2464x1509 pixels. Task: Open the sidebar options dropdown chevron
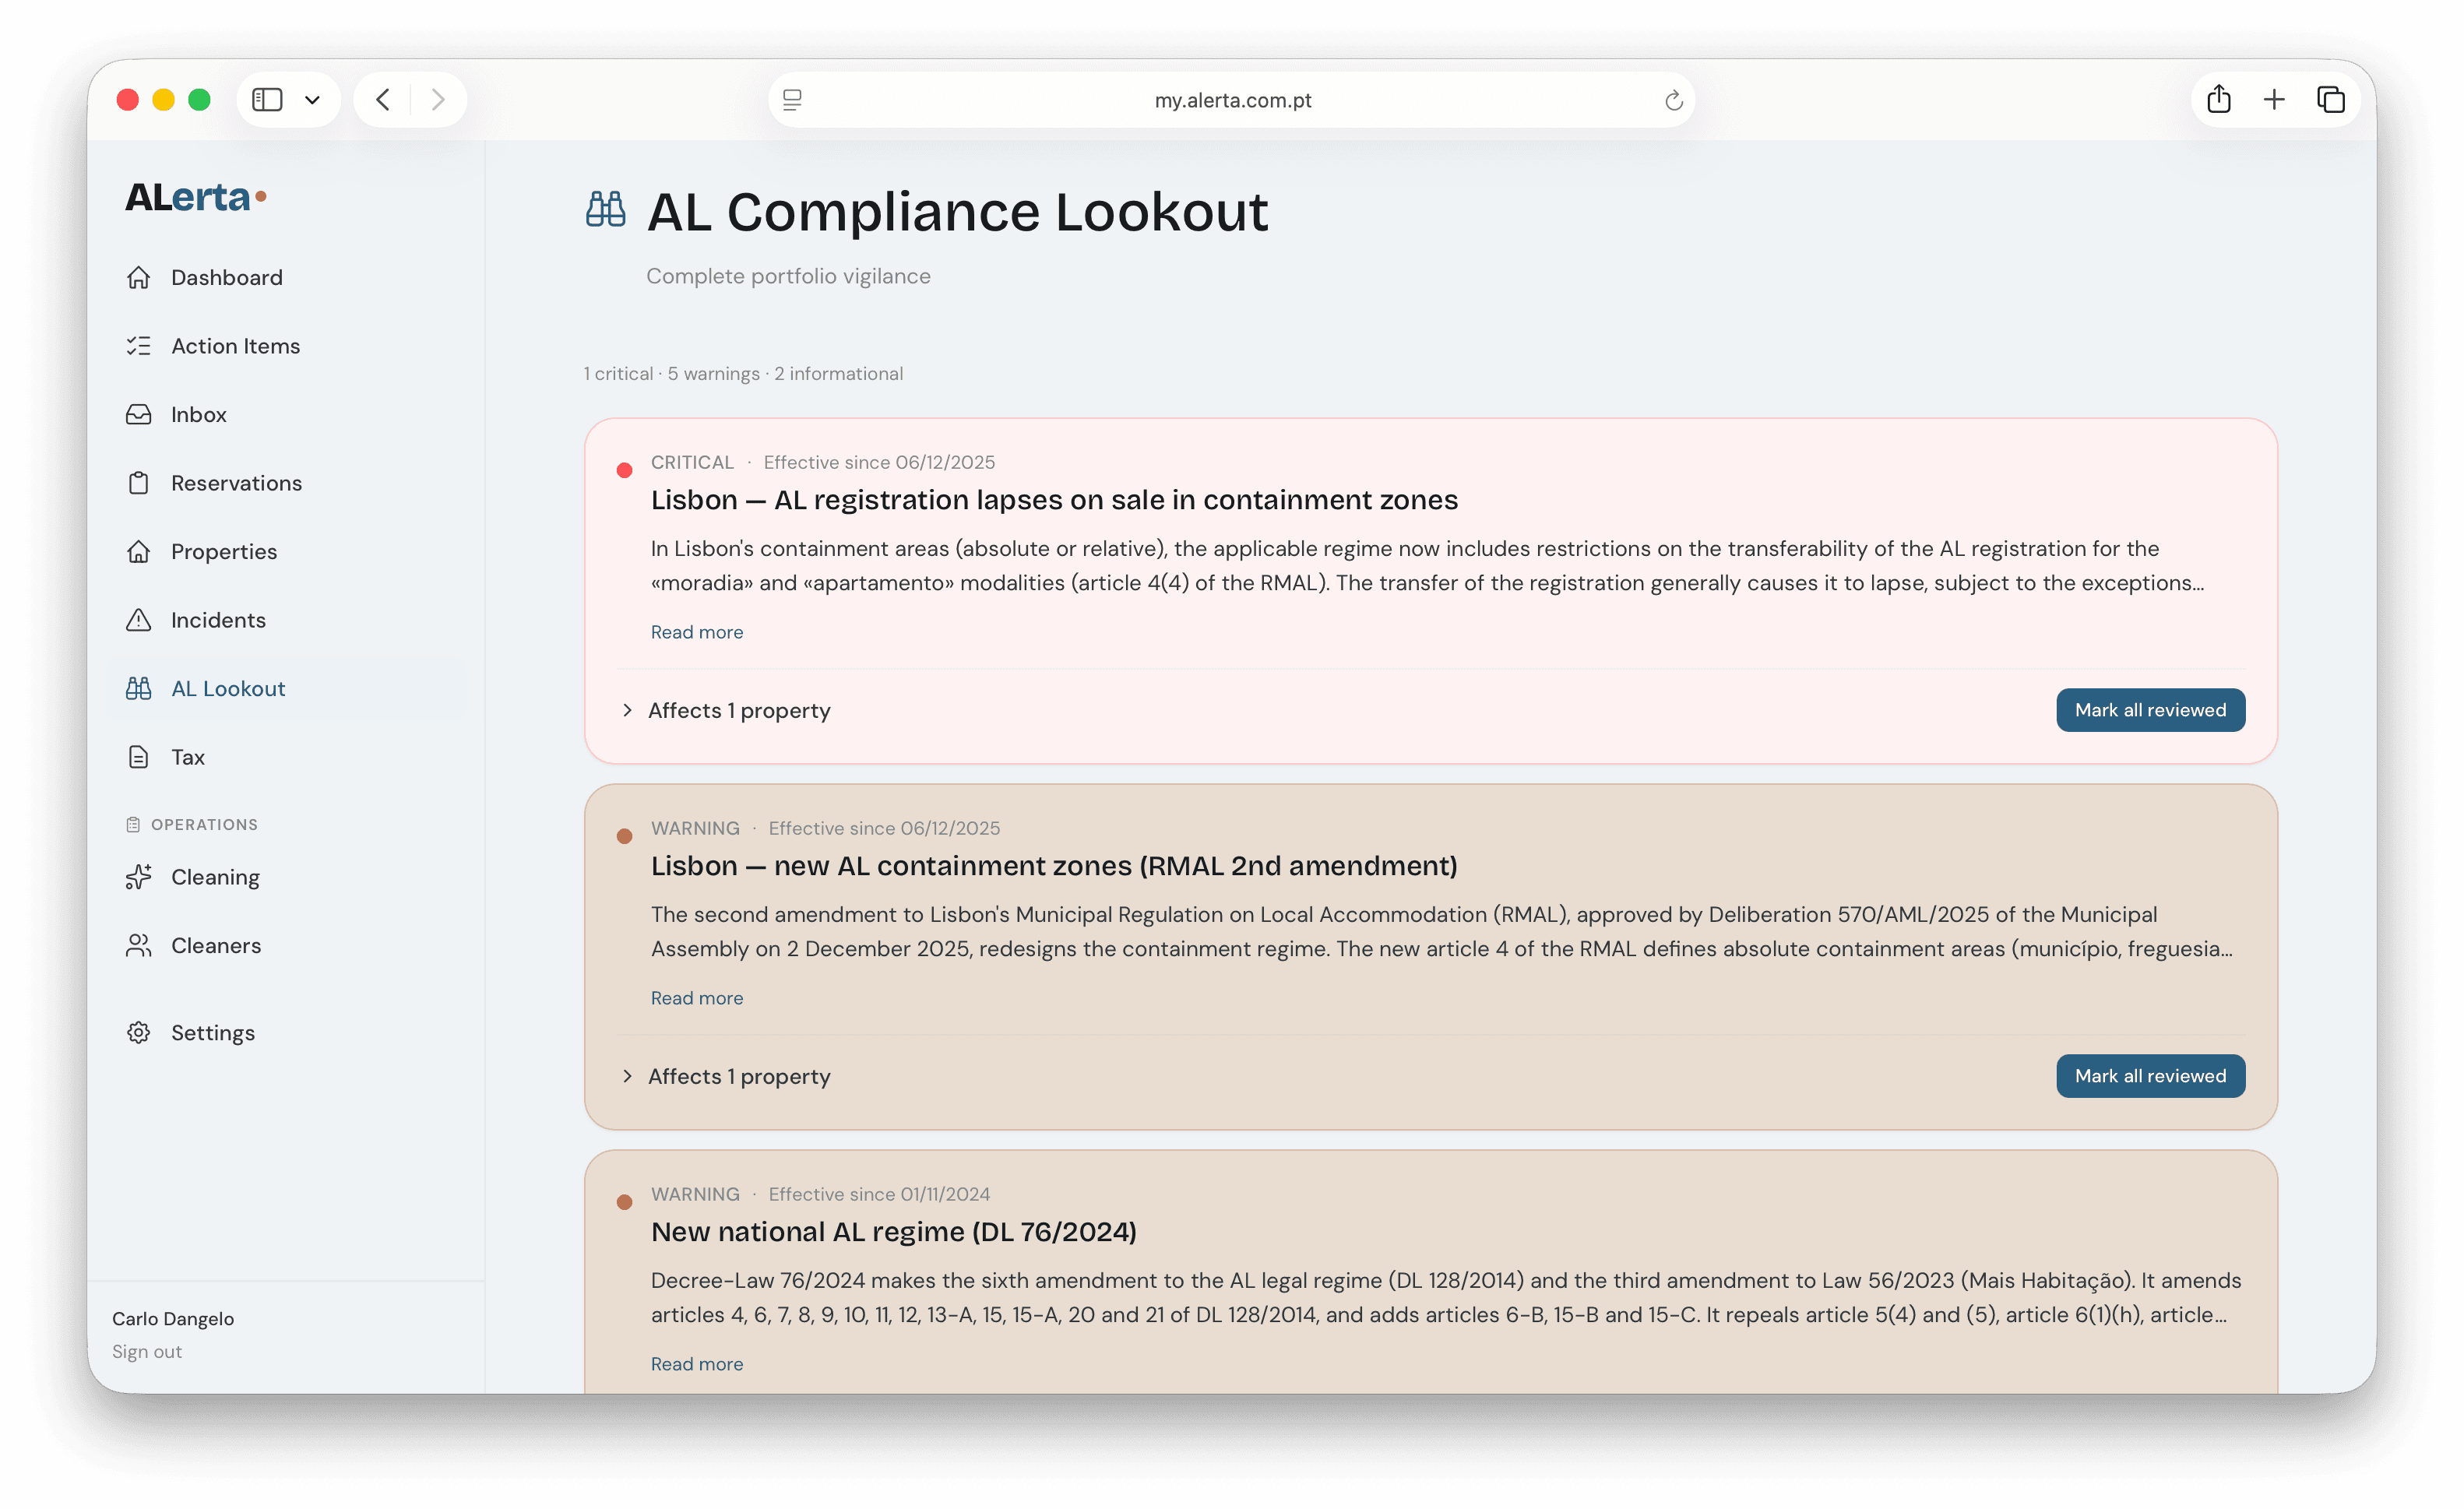pyautogui.click(x=312, y=100)
